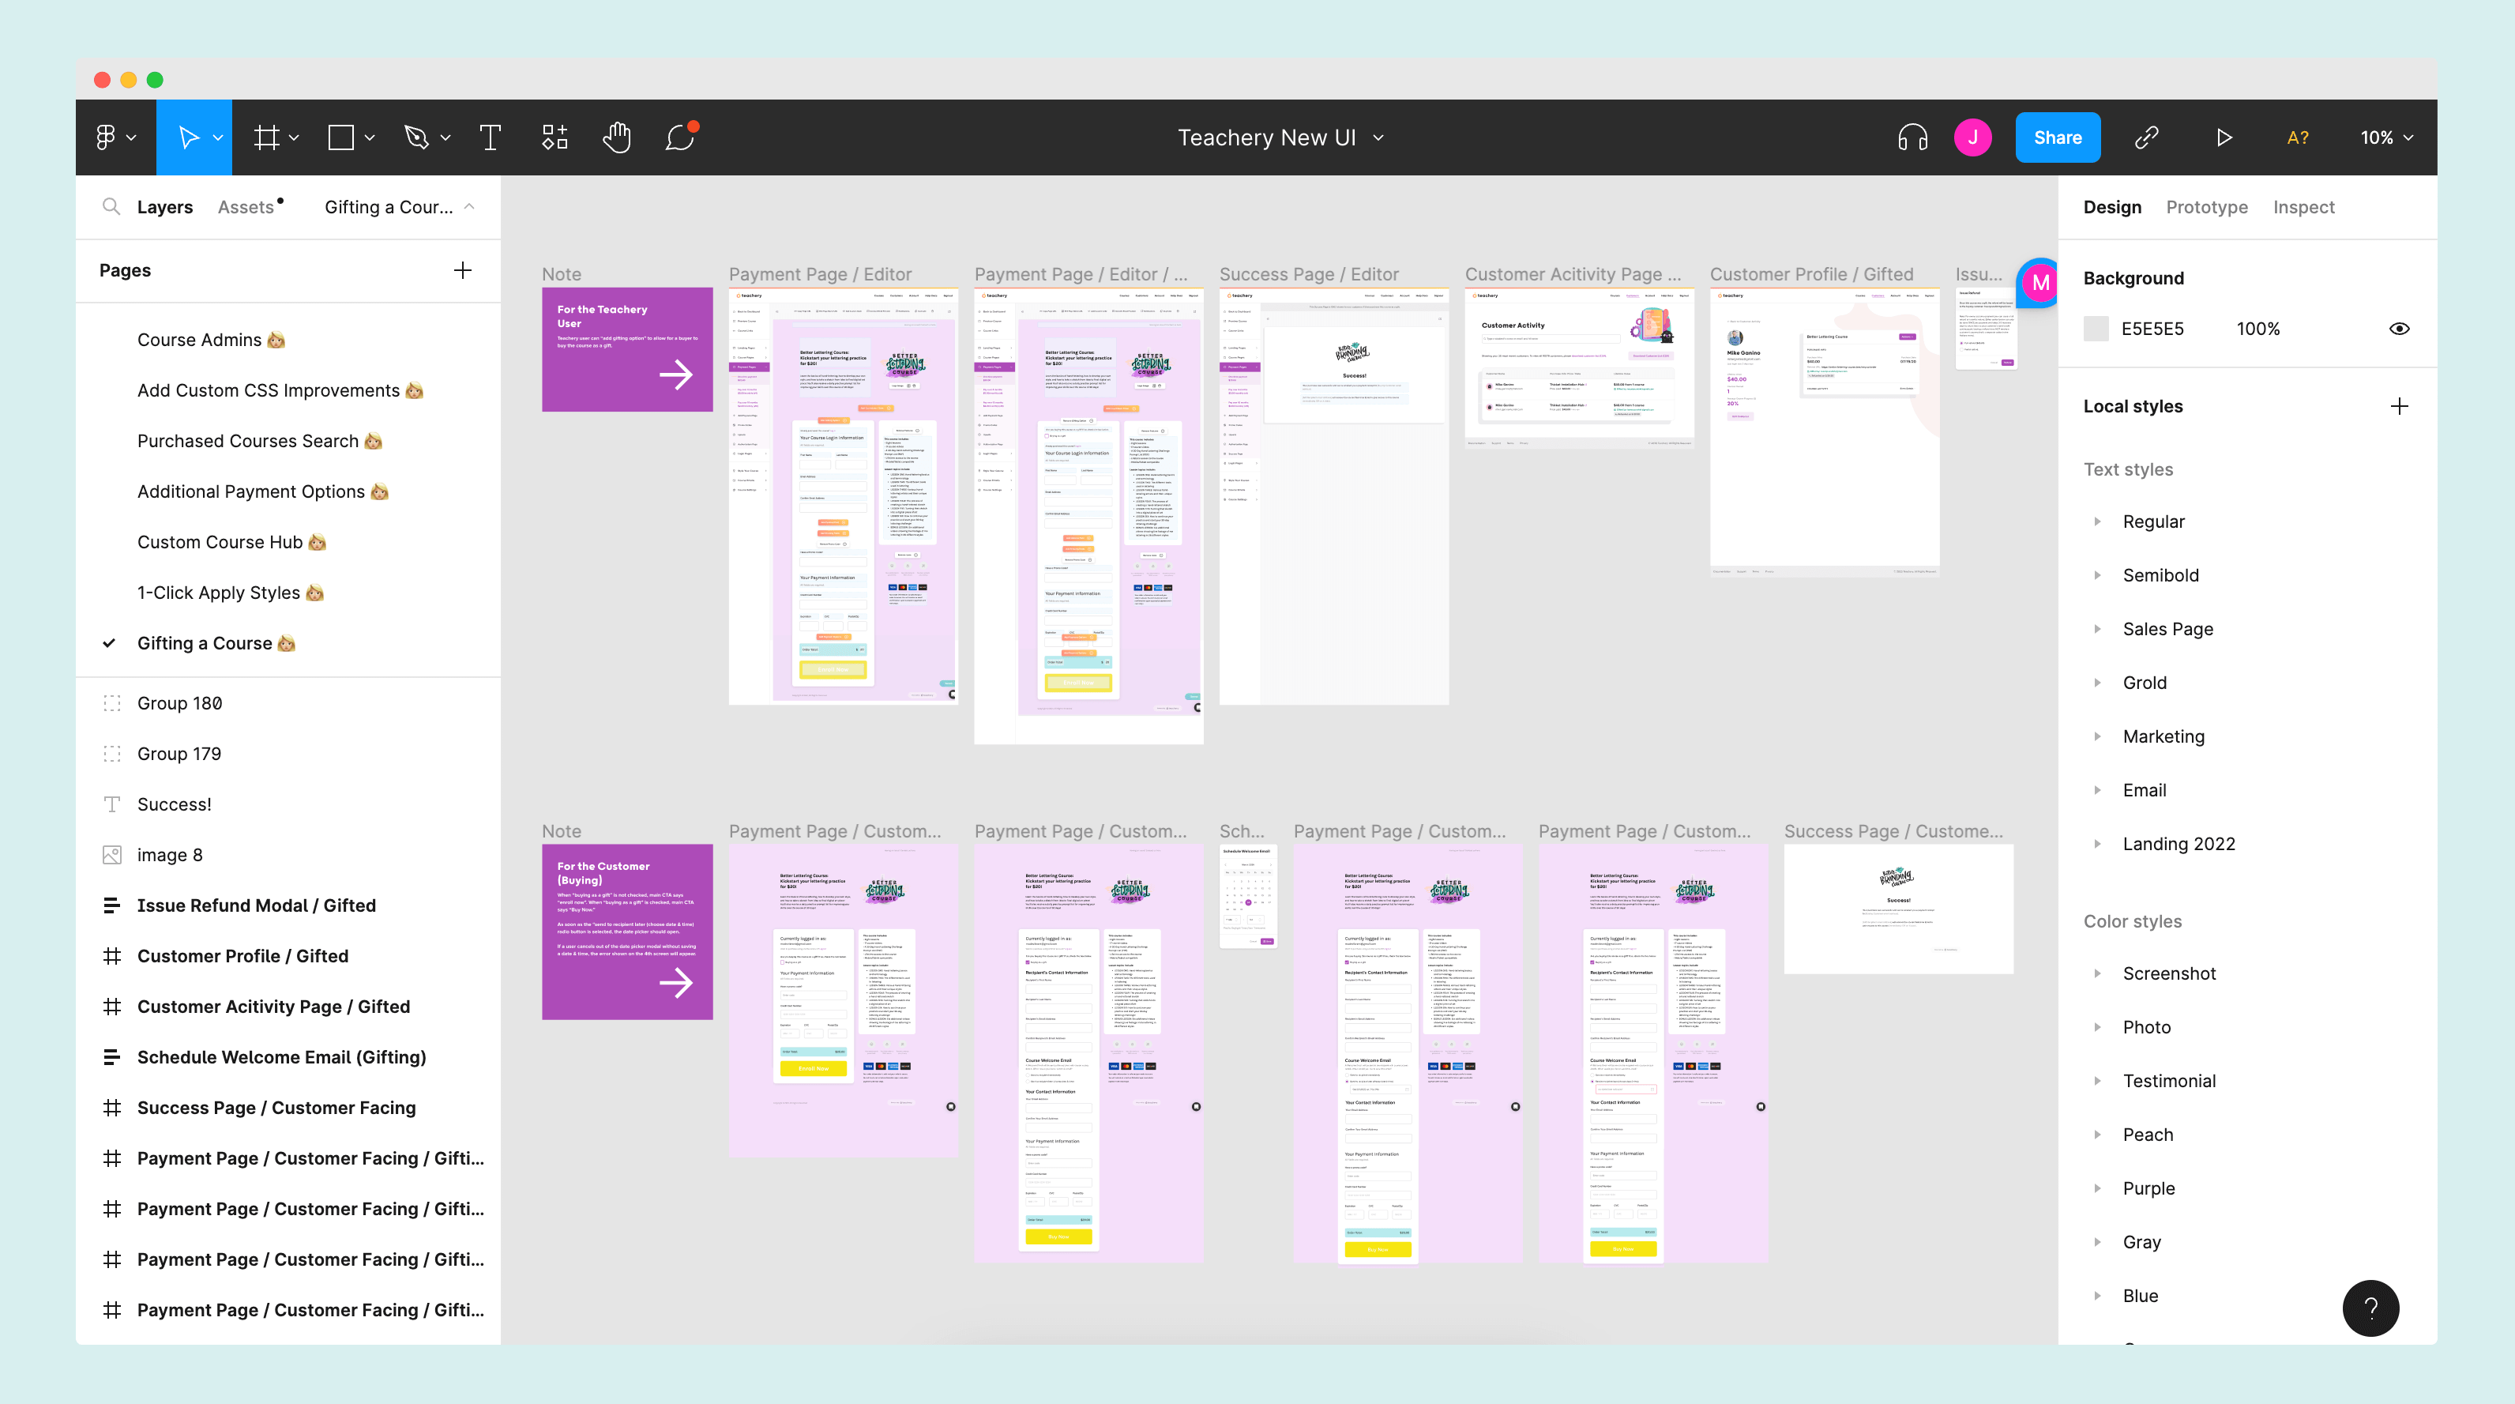Expand the Semibold text style group
The height and width of the screenshot is (1404, 2515).
(x=2098, y=575)
